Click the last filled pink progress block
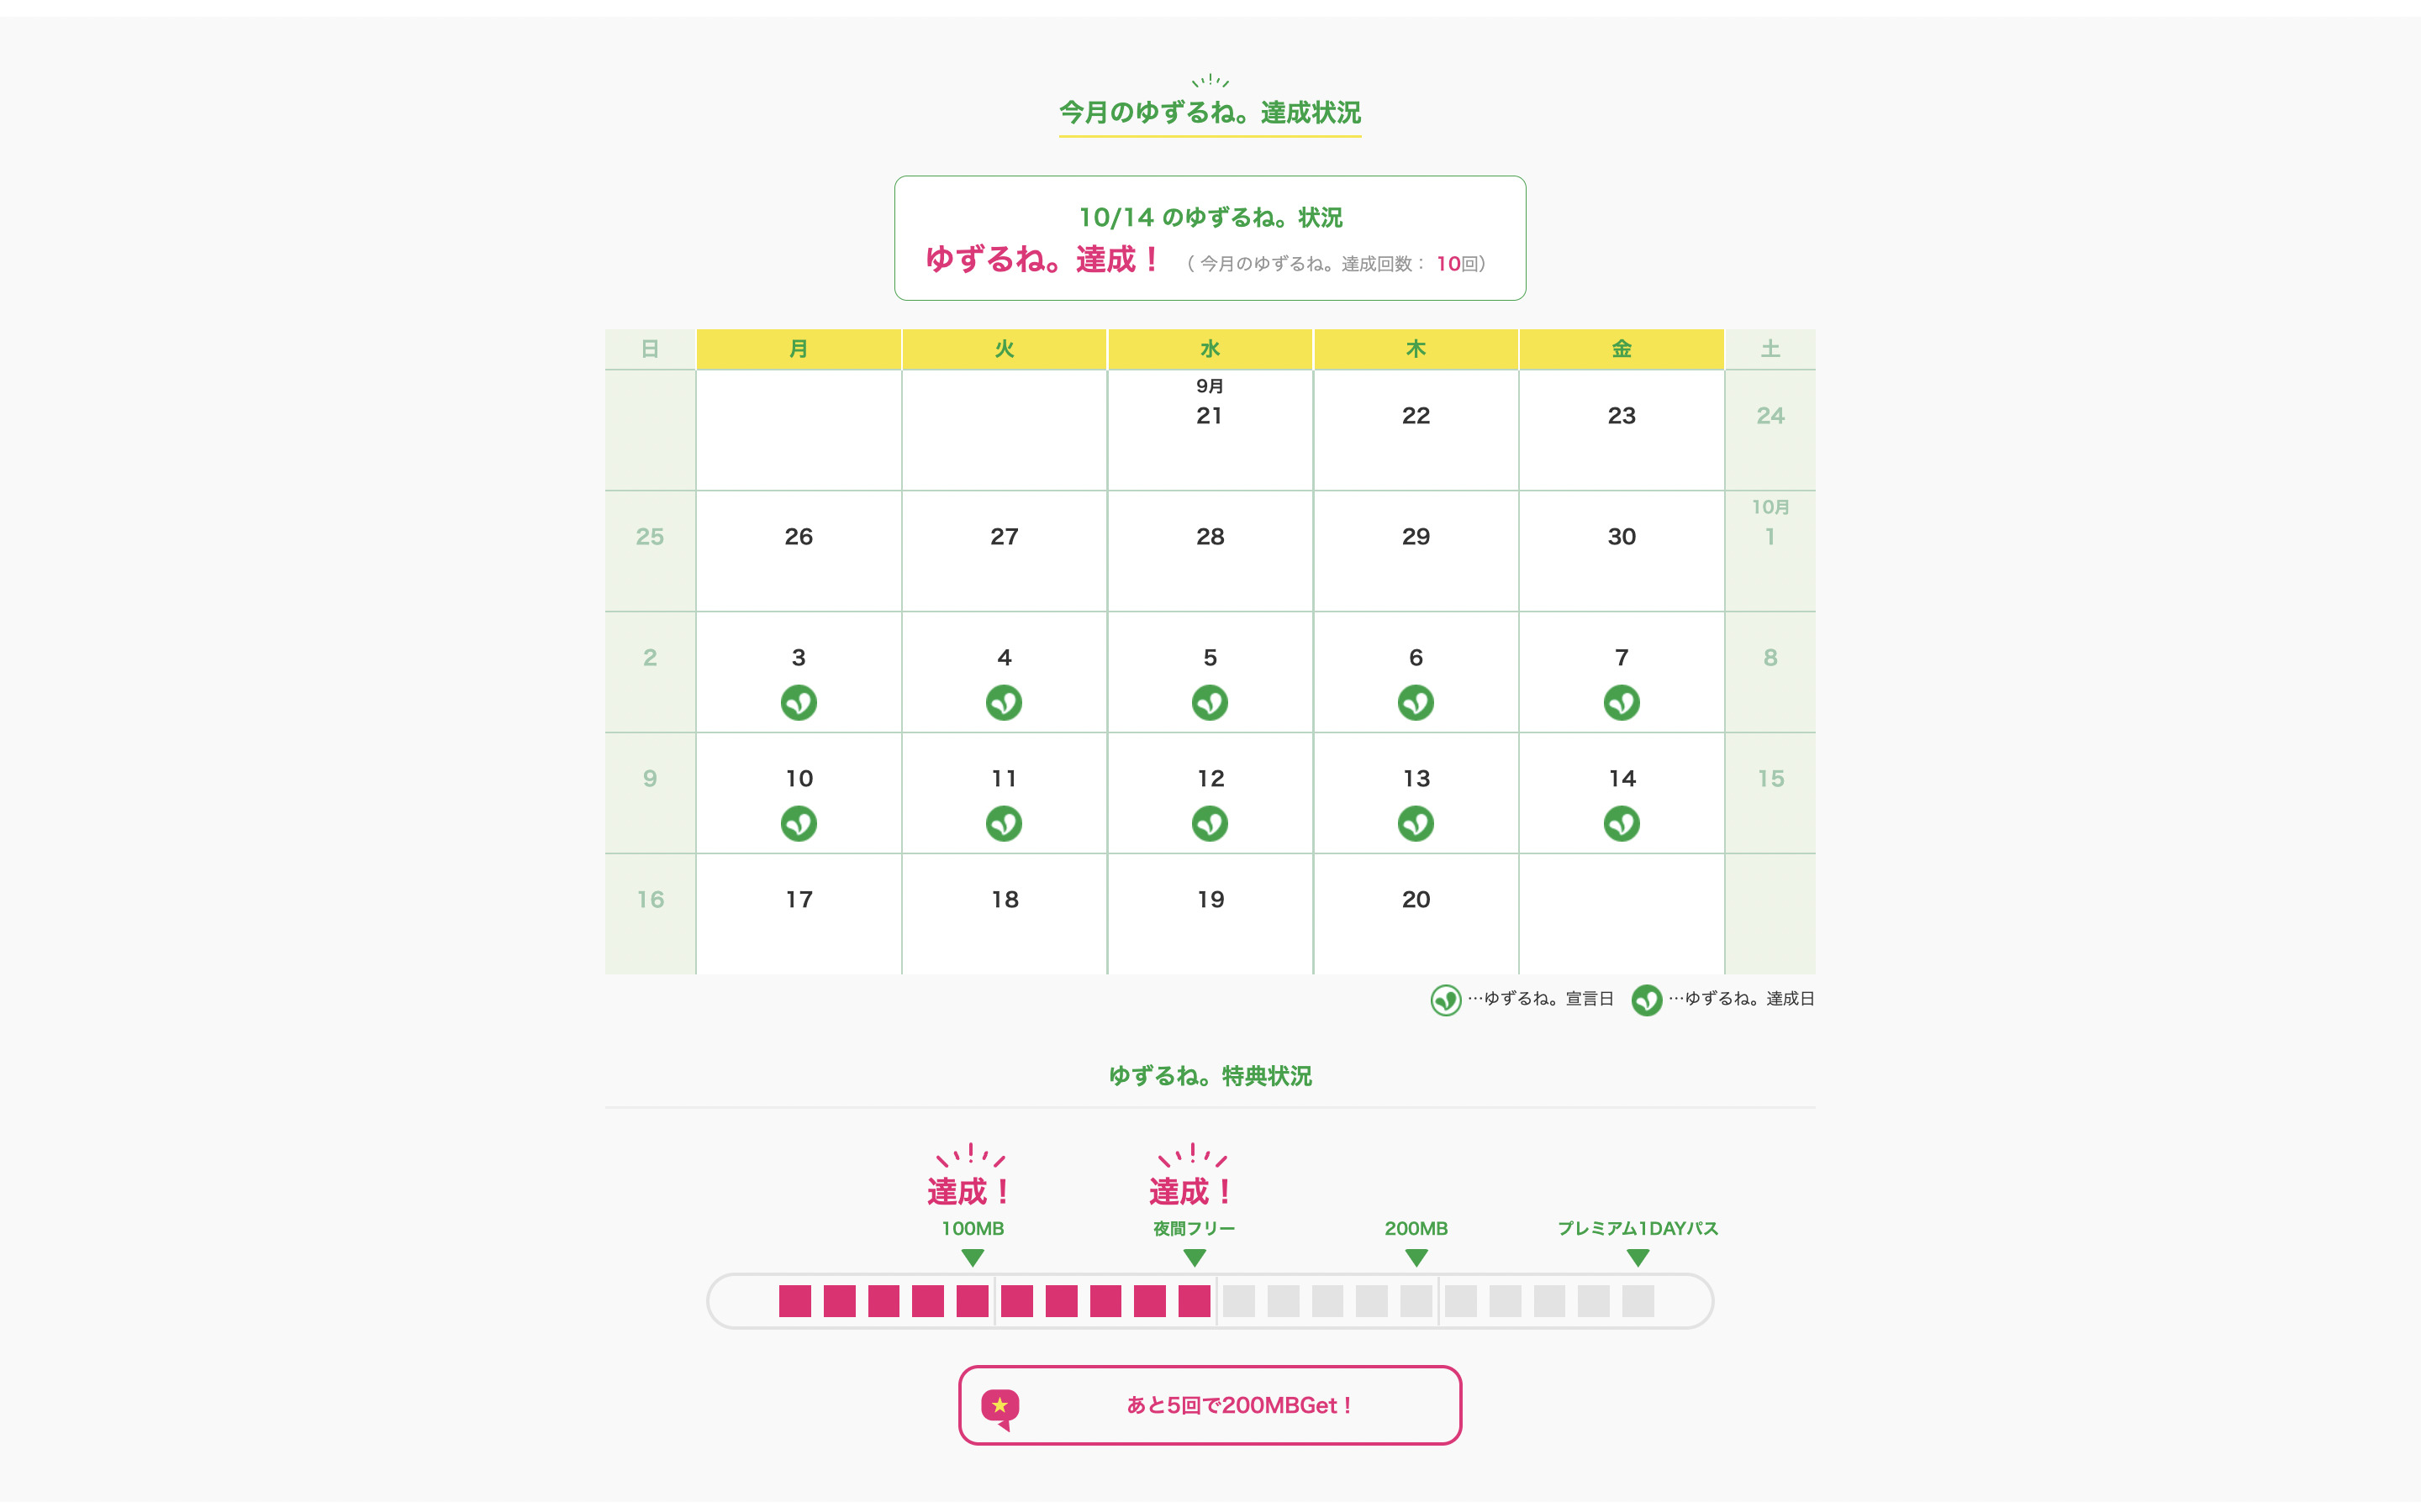Viewport: 2421px width, 1512px height. 1194,1301
